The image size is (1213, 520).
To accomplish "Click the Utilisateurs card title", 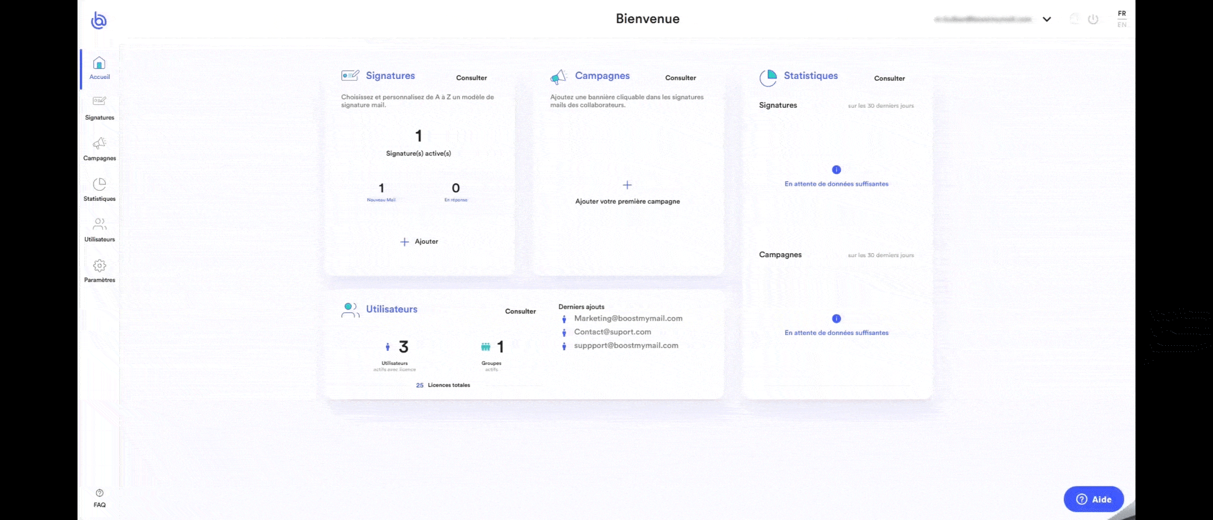I will click(x=391, y=309).
